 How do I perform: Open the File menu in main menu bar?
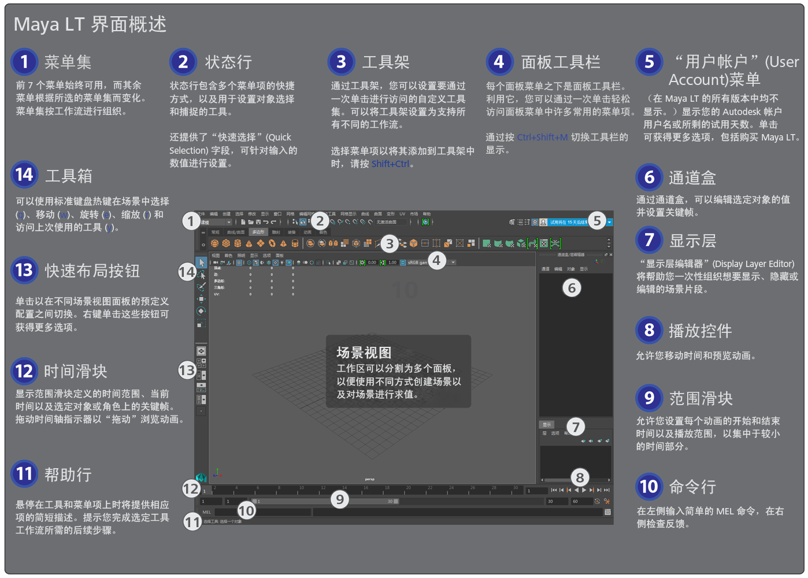click(x=201, y=214)
